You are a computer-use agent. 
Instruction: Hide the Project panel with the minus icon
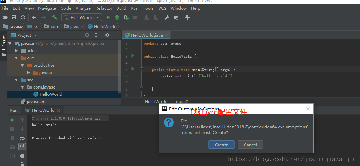coord(116,35)
